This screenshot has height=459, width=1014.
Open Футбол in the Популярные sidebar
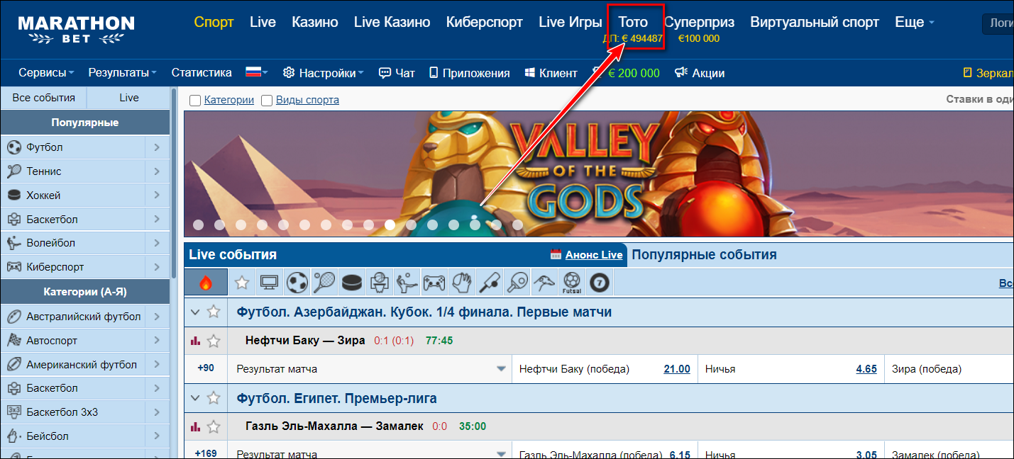(85, 147)
